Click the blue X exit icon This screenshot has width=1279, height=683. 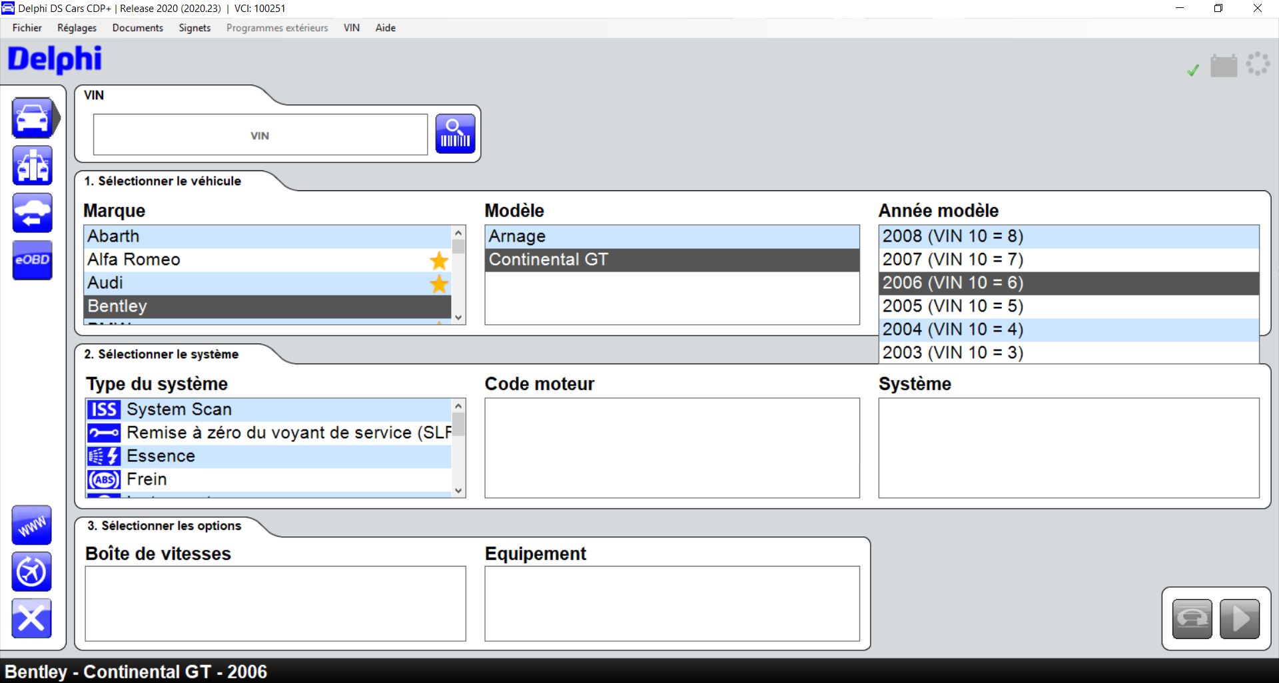pyautogui.click(x=31, y=618)
